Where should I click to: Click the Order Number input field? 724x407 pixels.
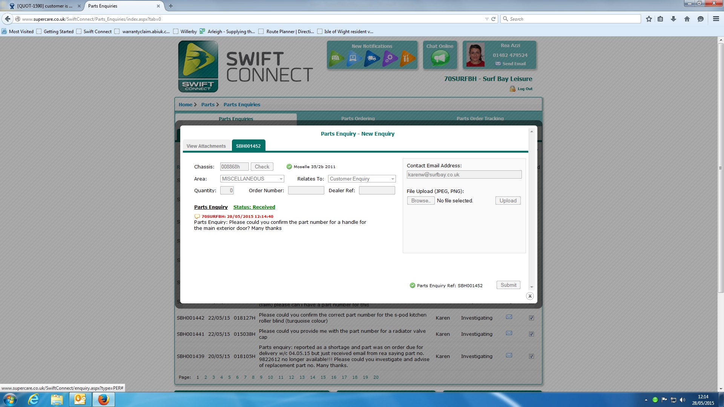(x=306, y=191)
